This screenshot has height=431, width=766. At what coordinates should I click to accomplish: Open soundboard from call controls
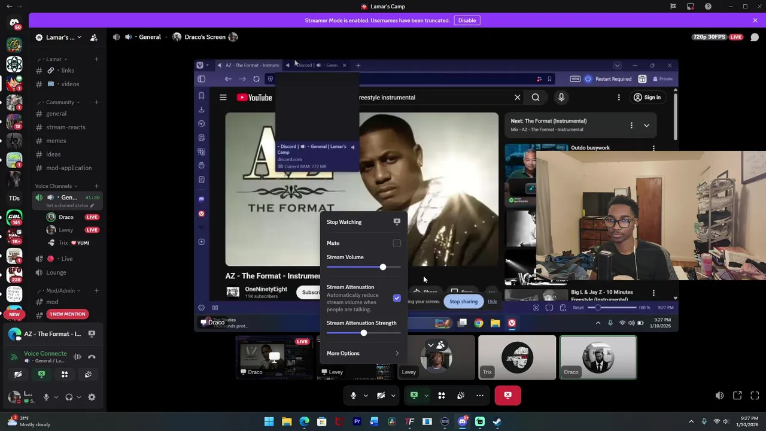coord(461,395)
